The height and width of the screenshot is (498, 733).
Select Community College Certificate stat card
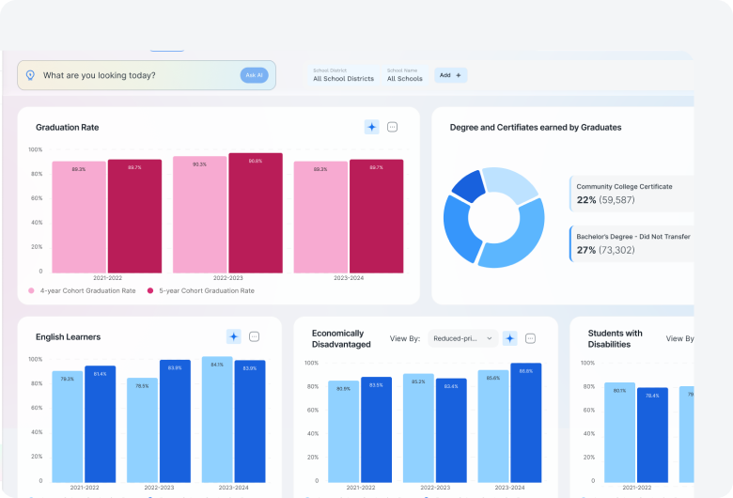click(632, 194)
